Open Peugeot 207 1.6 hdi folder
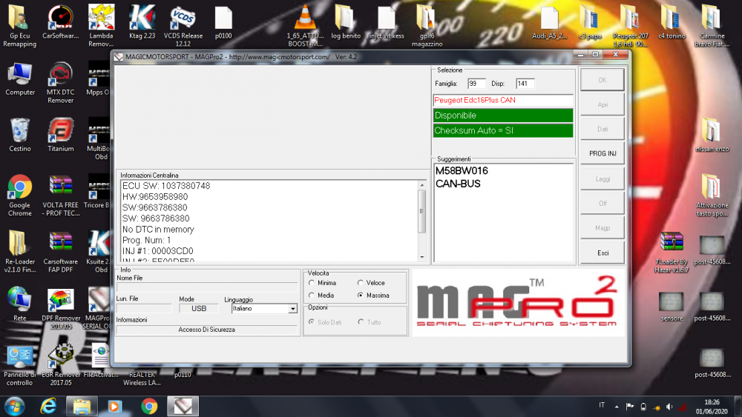This screenshot has width=742, height=417. click(631, 26)
